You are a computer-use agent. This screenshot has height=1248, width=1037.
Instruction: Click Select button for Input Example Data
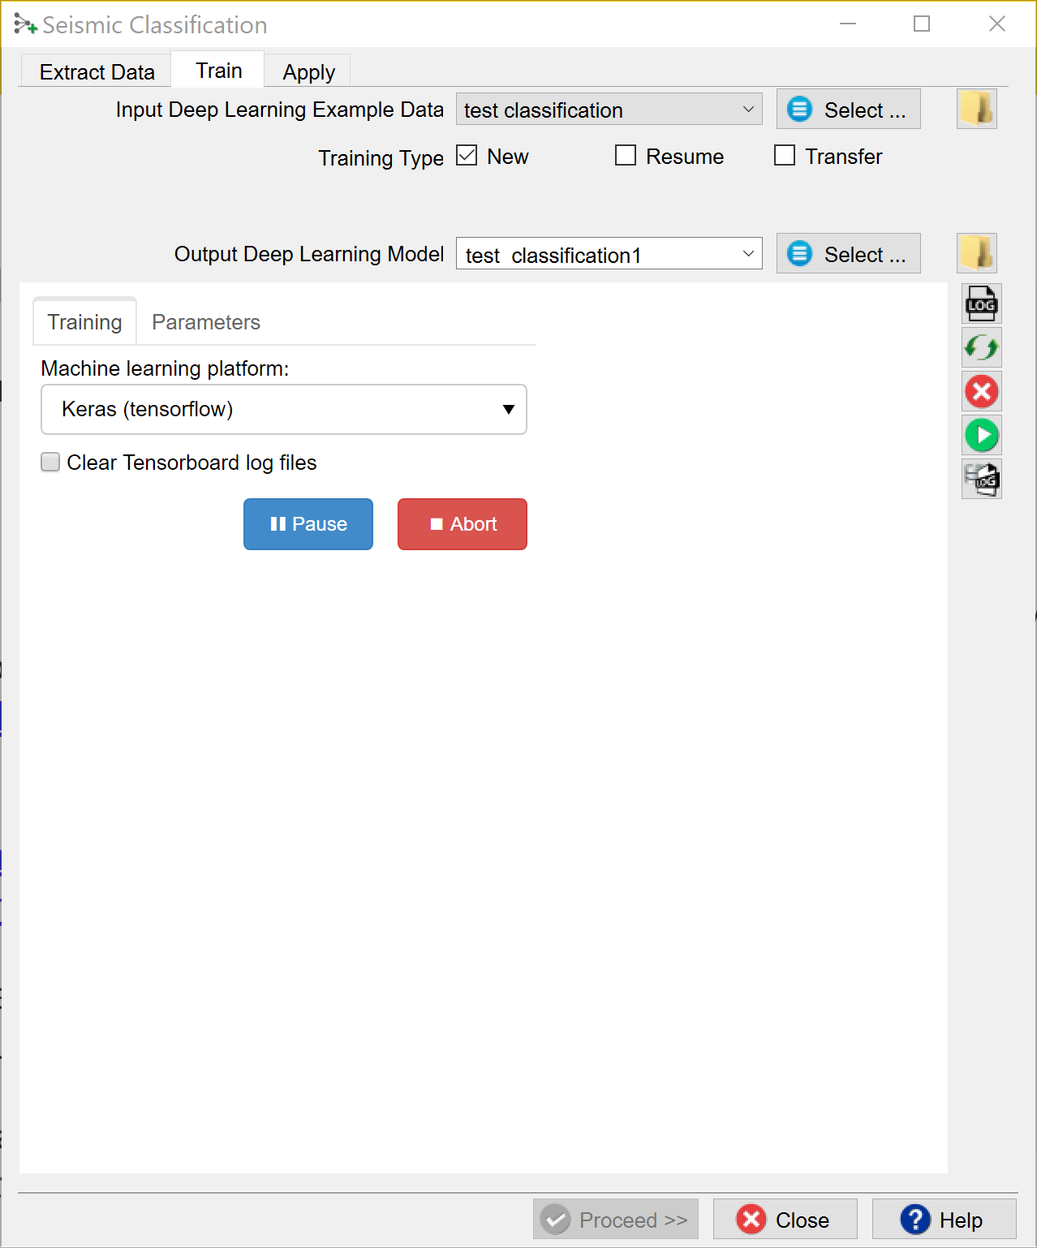tap(848, 110)
